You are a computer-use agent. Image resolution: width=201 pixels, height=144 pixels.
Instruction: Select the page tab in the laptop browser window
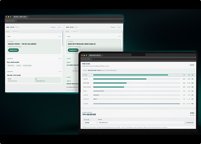coord(95,55)
